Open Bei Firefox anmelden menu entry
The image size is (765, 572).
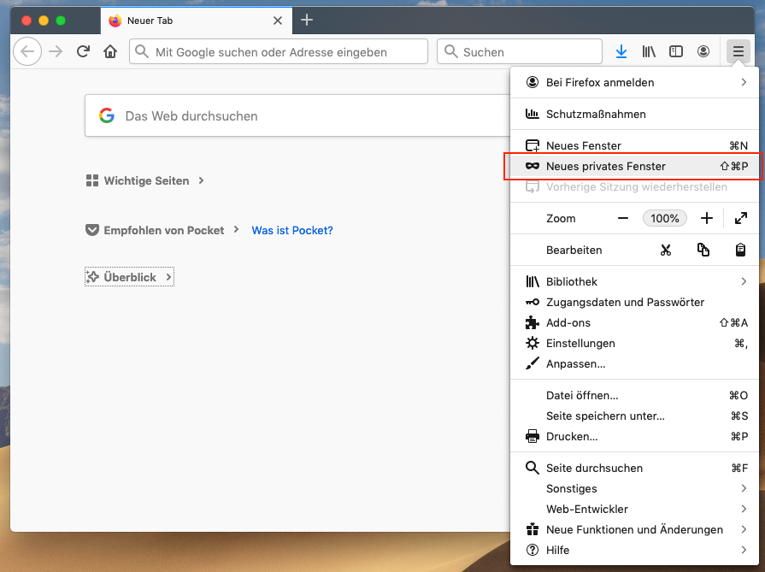pyautogui.click(x=634, y=82)
